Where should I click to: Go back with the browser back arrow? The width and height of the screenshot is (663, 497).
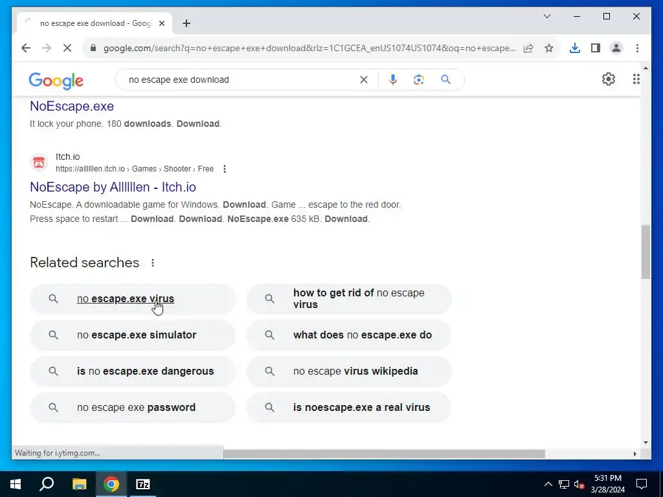[26, 48]
